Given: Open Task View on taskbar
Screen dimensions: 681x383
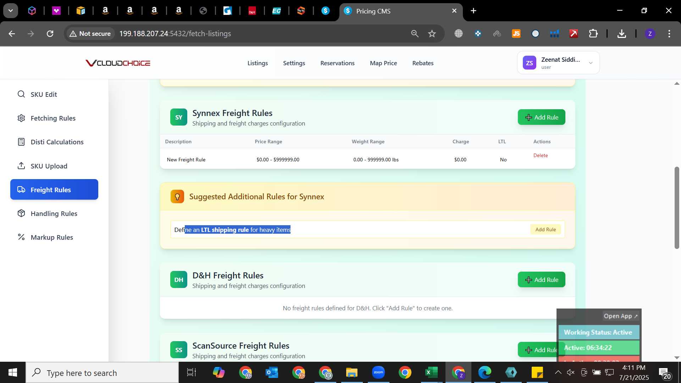Looking at the screenshot, I should (x=192, y=373).
